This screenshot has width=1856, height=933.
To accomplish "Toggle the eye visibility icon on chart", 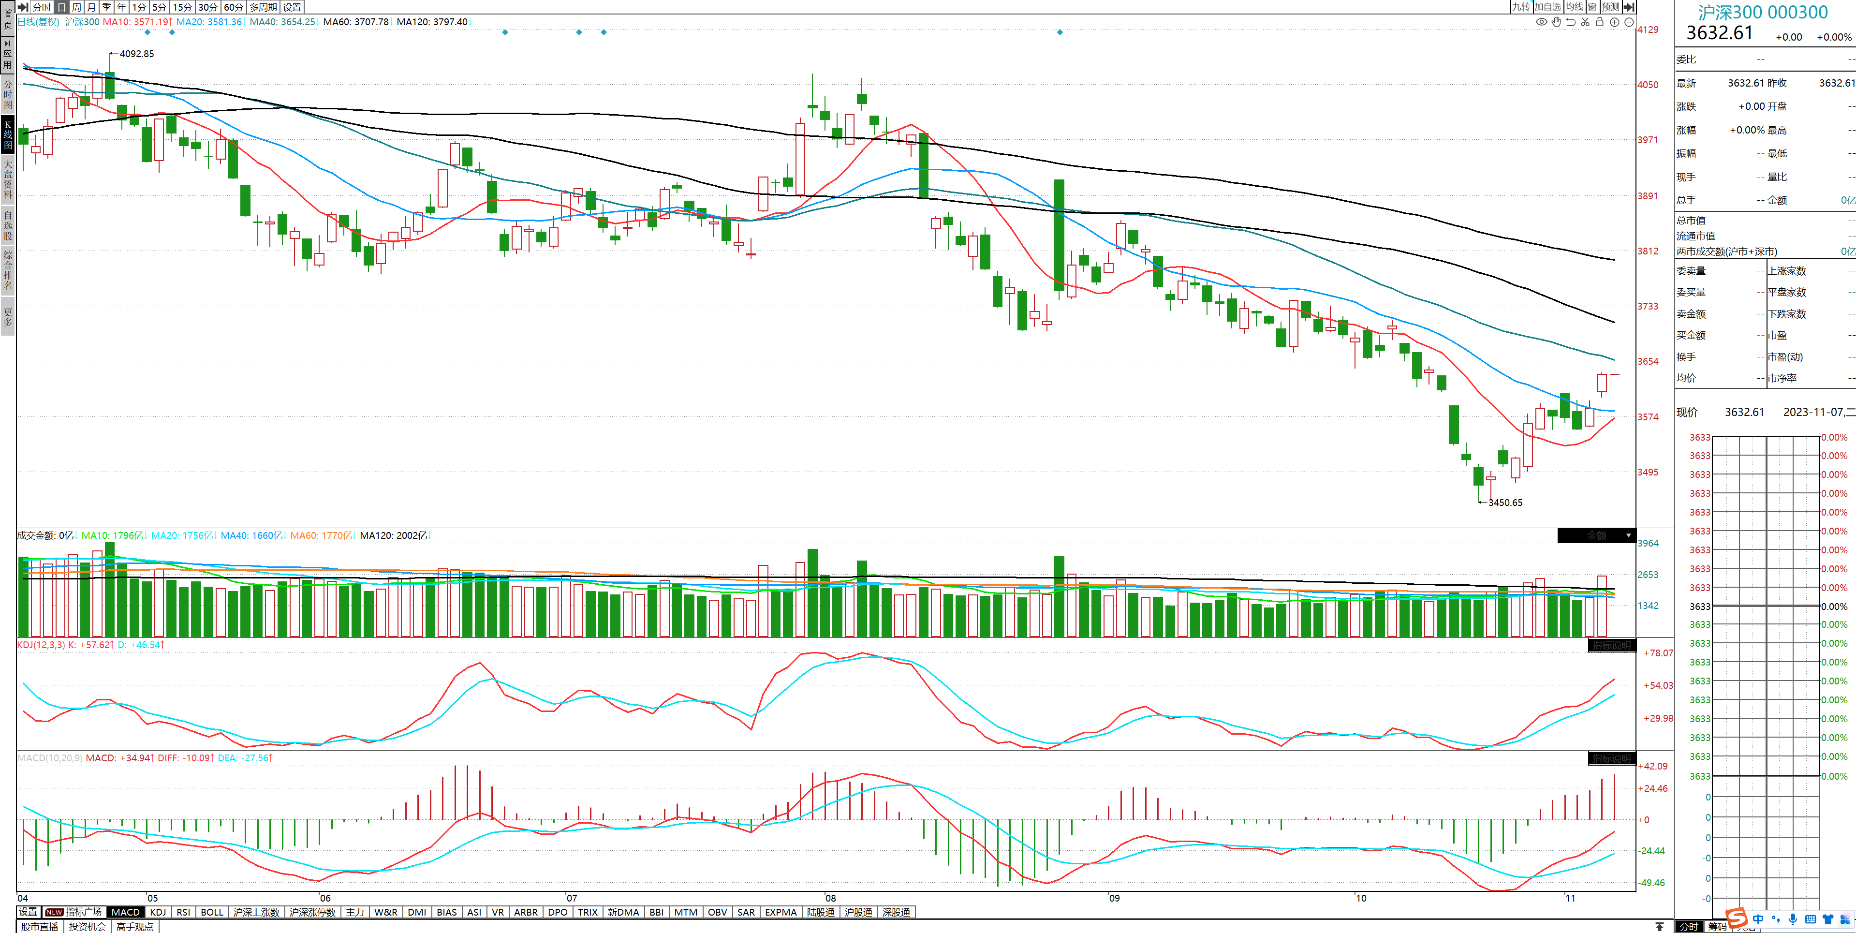I will 1541,22.
